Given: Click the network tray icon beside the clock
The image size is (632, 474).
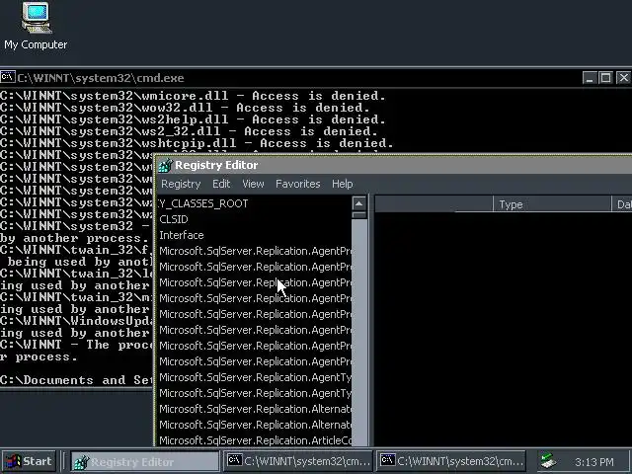Looking at the screenshot, I should (x=549, y=461).
